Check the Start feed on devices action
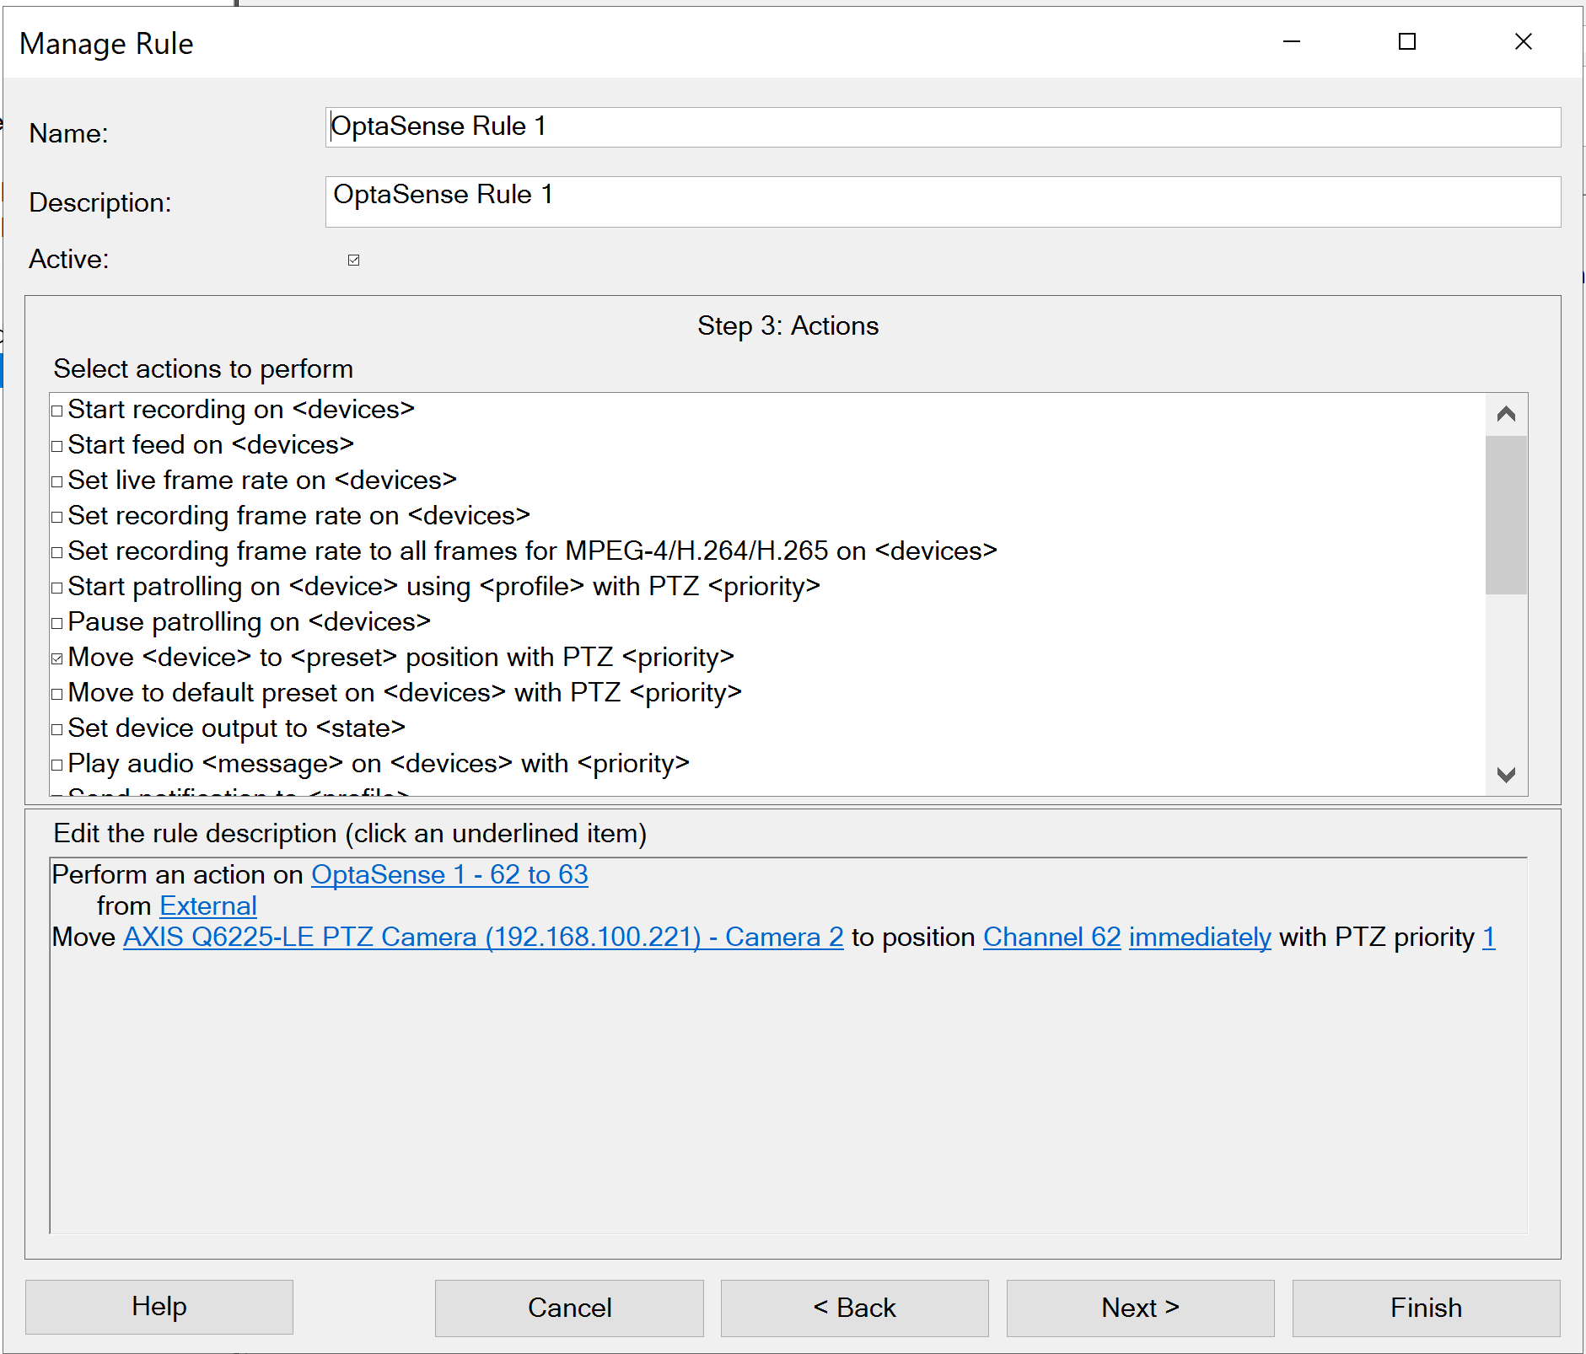 57,447
